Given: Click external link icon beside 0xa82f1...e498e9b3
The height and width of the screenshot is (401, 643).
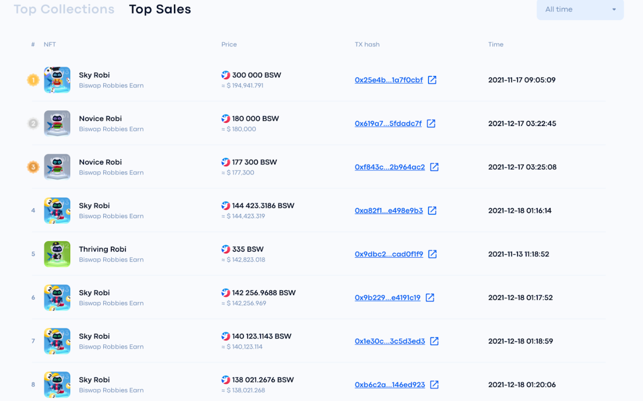Looking at the screenshot, I should pos(432,210).
